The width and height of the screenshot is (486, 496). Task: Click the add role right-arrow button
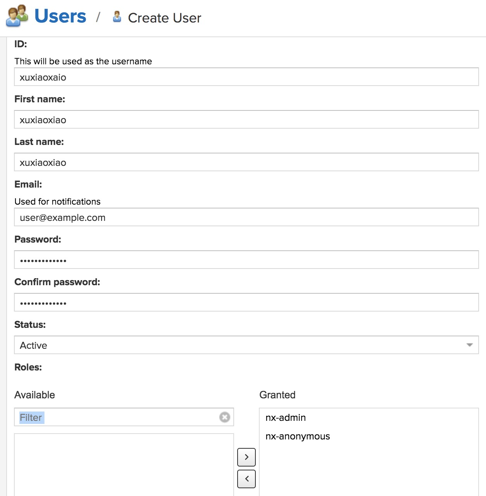(246, 457)
